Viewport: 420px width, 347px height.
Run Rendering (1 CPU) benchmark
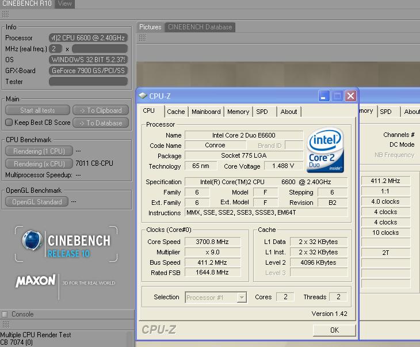coord(39,151)
